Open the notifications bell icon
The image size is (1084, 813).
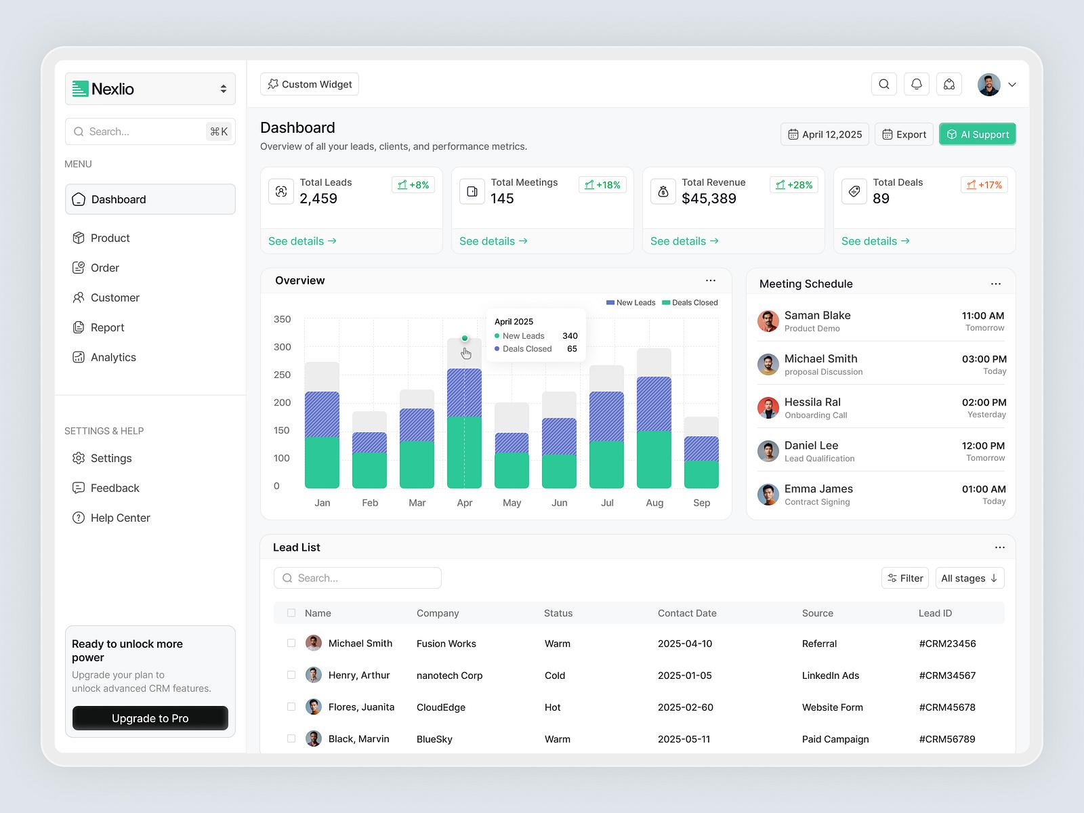point(916,84)
